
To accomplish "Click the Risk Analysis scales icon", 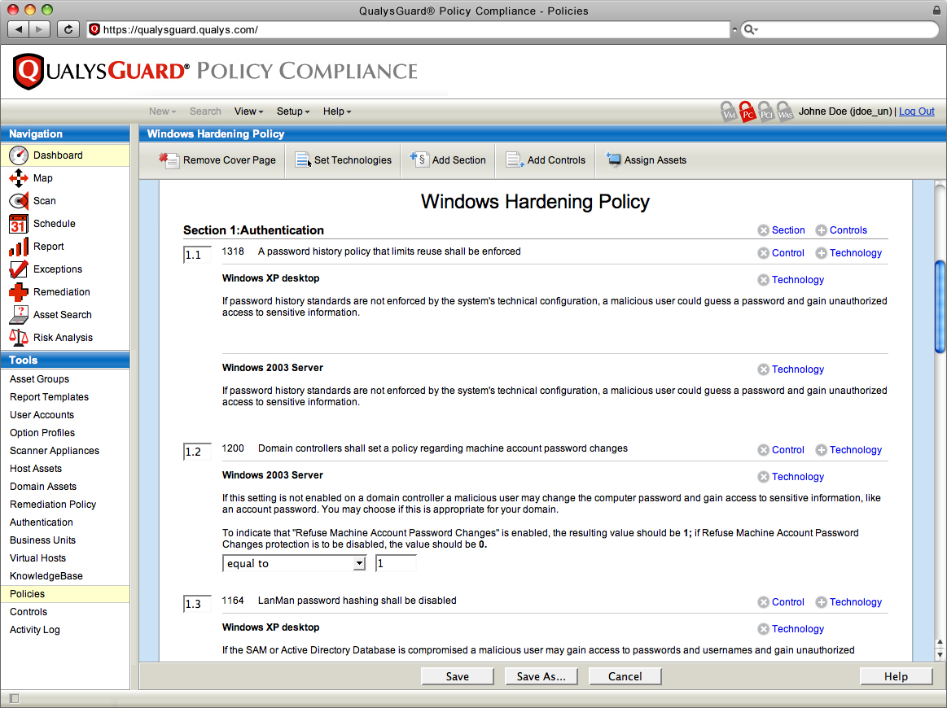I will click(20, 338).
